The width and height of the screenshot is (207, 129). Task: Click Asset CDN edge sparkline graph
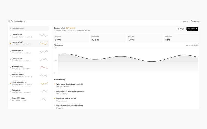pos(44,99)
